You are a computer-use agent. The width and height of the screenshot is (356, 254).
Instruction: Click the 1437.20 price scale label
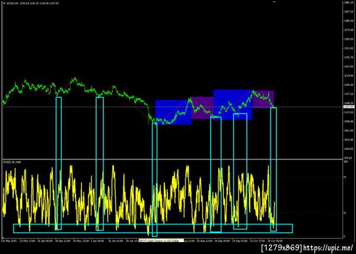[x=348, y=11]
